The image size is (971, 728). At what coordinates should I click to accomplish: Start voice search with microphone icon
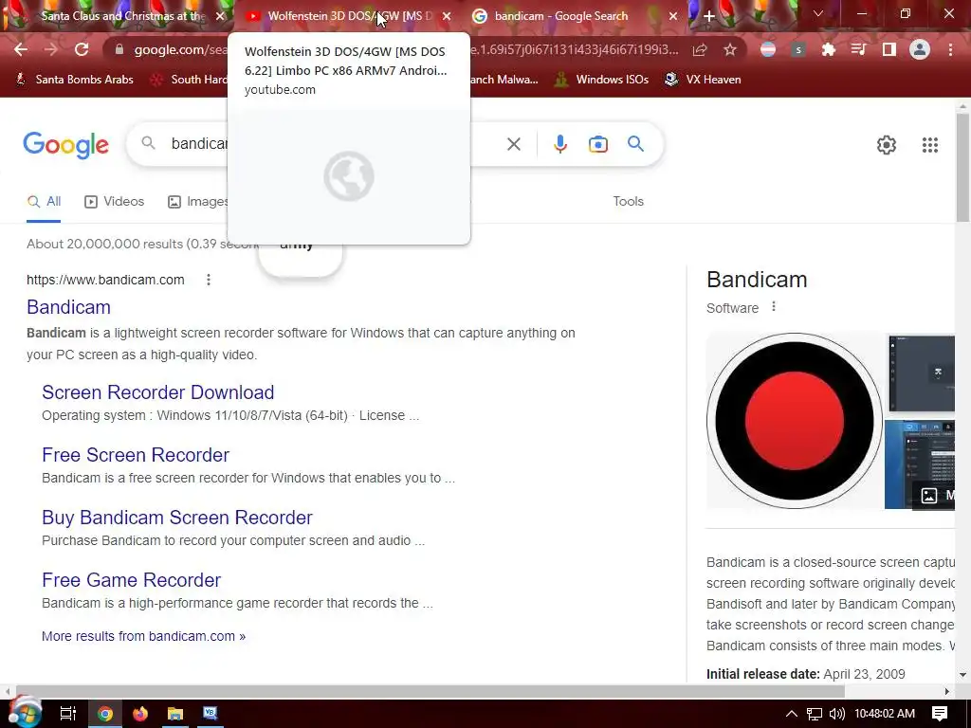tap(559, 144)
